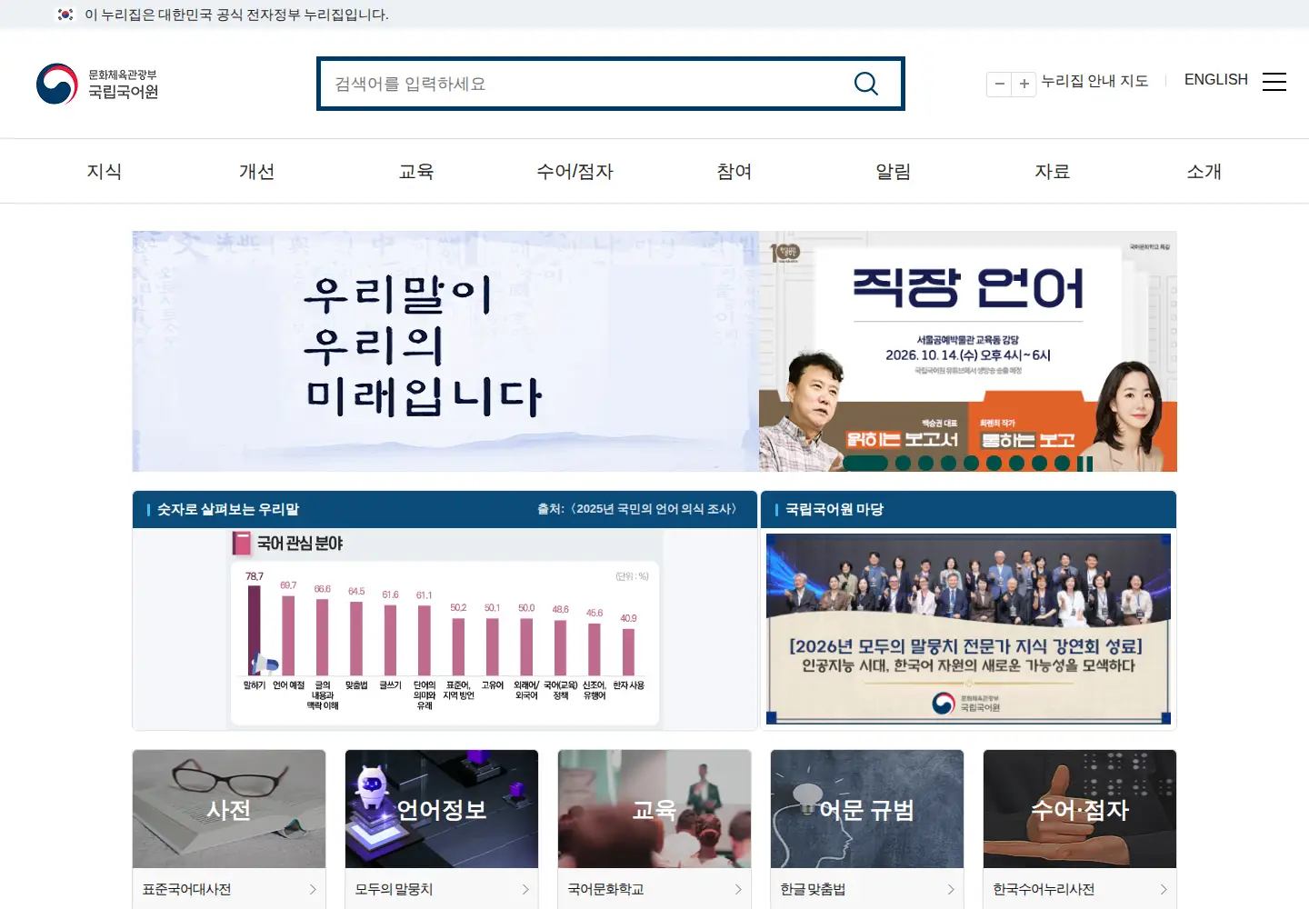Click the 숫자로 살펴보는 우리말 heading
This screenshot has height=909, width=1309.
point(228,510)
